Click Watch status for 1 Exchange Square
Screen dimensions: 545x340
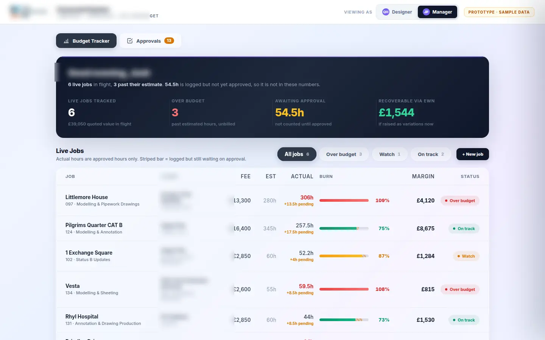click(466, 256)
